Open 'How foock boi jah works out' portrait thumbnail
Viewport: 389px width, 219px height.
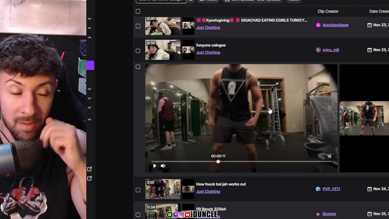188,189
